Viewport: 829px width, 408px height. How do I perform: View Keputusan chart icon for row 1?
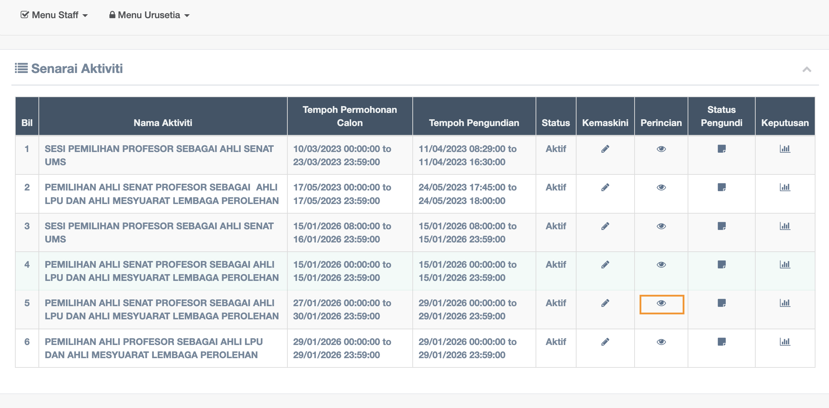pyautogui.click(x=785, y=149)
